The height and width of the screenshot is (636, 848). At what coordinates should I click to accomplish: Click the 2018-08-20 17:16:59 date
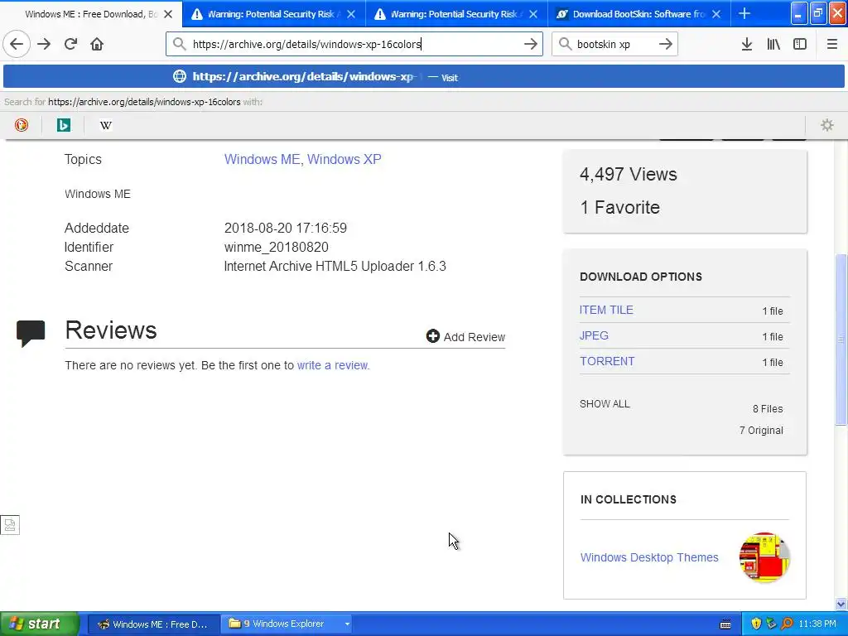286,228
